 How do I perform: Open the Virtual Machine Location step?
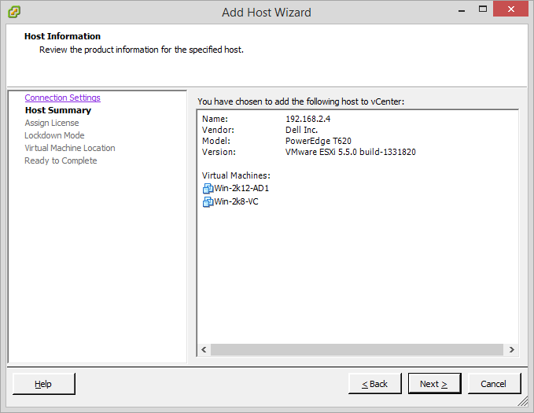[69, 148]
